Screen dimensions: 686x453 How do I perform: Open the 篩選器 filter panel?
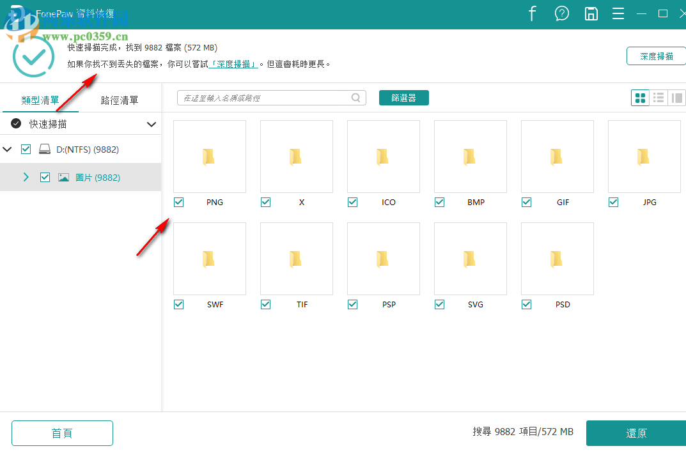click(x=403, y=97)
